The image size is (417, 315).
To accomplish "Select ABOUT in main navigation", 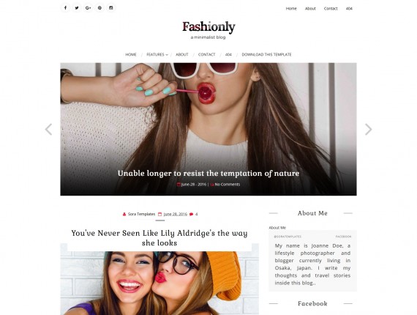I will pos(182,55).
